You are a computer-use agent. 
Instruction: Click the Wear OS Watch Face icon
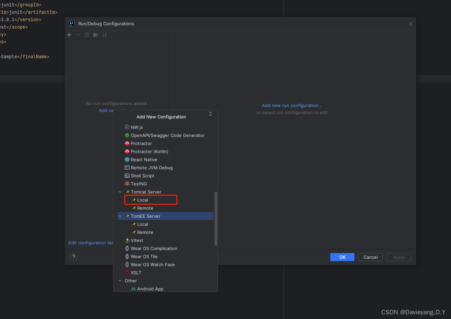[x=127, y=264]
